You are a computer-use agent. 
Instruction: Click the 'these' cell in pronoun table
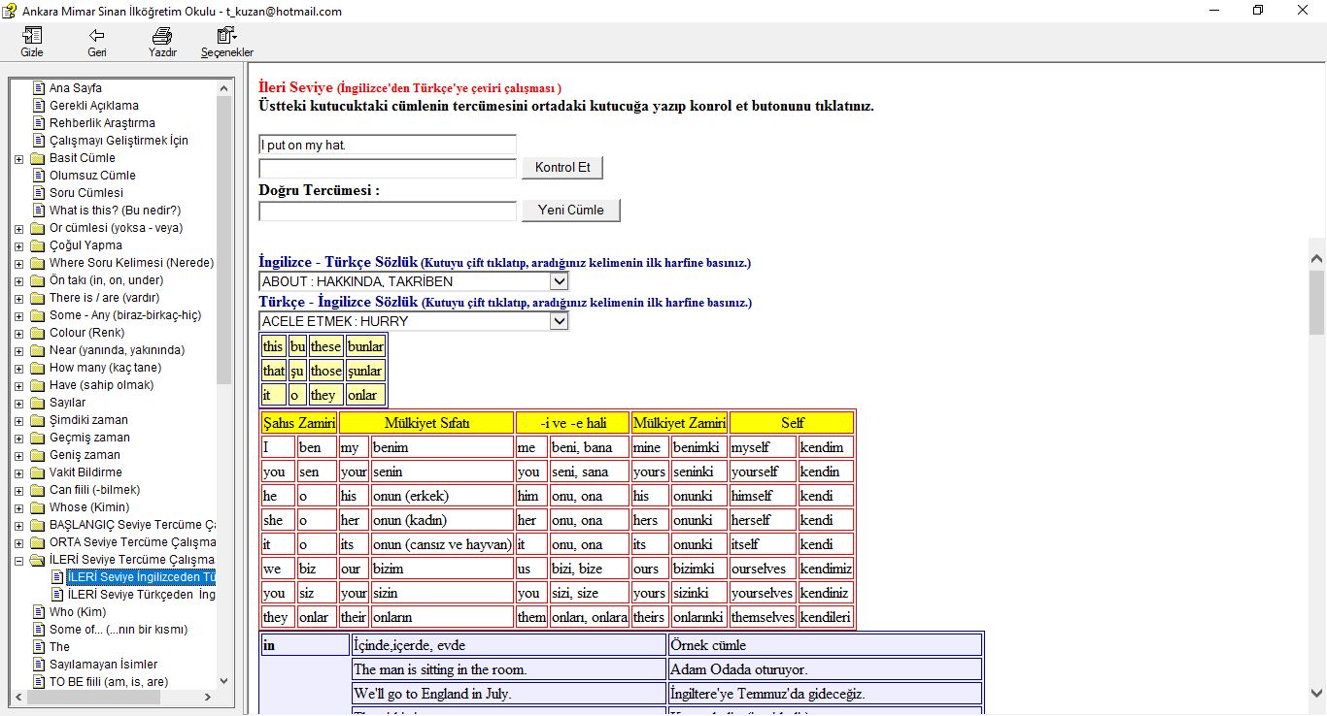(x=326, y=346)
